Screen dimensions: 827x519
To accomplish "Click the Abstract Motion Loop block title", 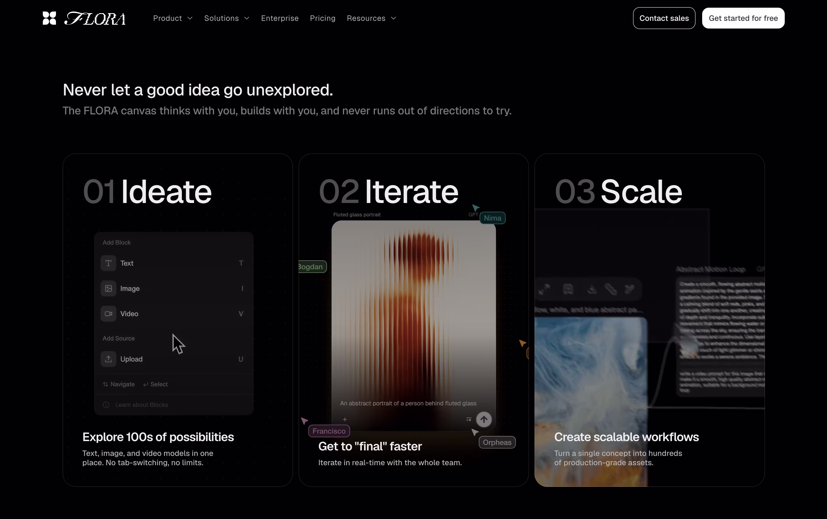I will click(x=711, y=269).
